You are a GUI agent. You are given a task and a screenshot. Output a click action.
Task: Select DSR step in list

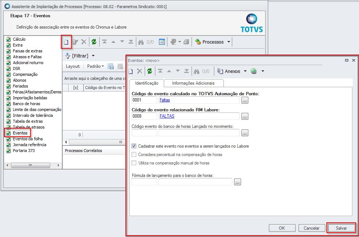pos(16,68)
